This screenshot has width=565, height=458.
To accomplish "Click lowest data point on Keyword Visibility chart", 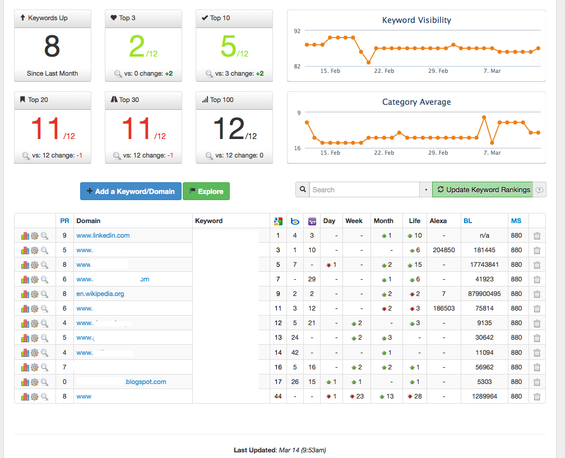I will (x=369, y=62).
